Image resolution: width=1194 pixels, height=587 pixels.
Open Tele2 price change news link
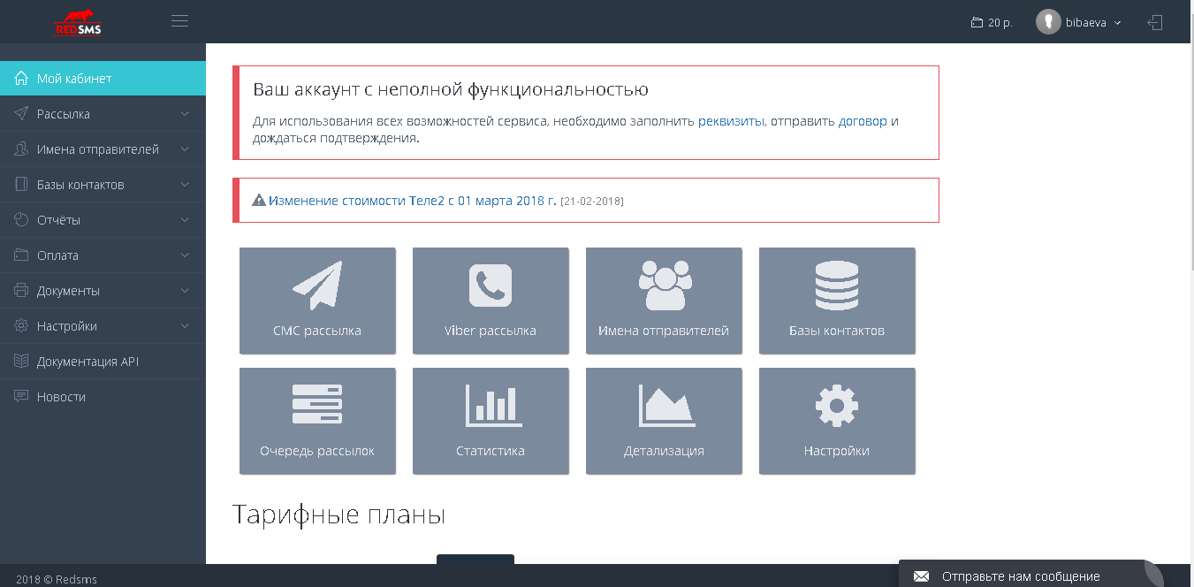412,201
